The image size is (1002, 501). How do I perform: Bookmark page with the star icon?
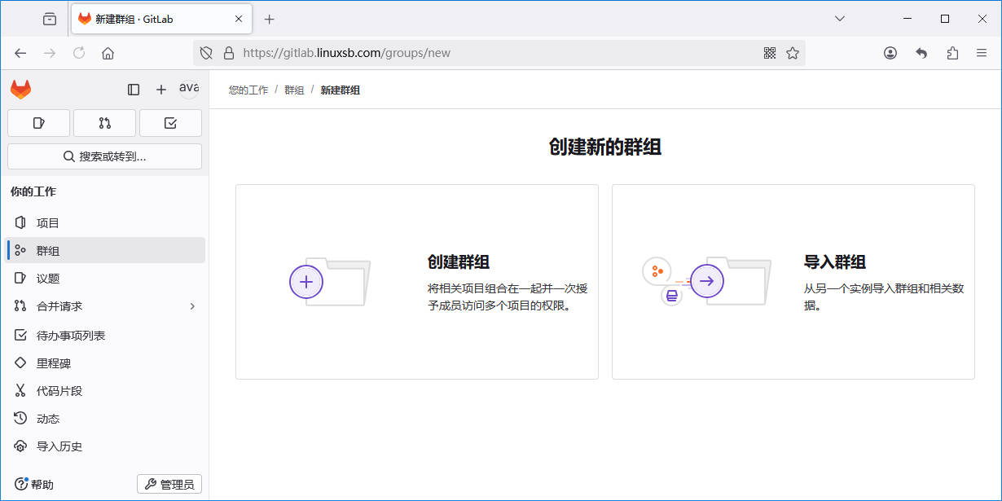[793, 53]
